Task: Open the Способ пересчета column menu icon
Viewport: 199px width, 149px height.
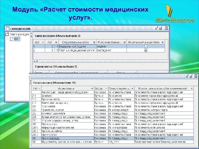Action: tap(132, 89)
